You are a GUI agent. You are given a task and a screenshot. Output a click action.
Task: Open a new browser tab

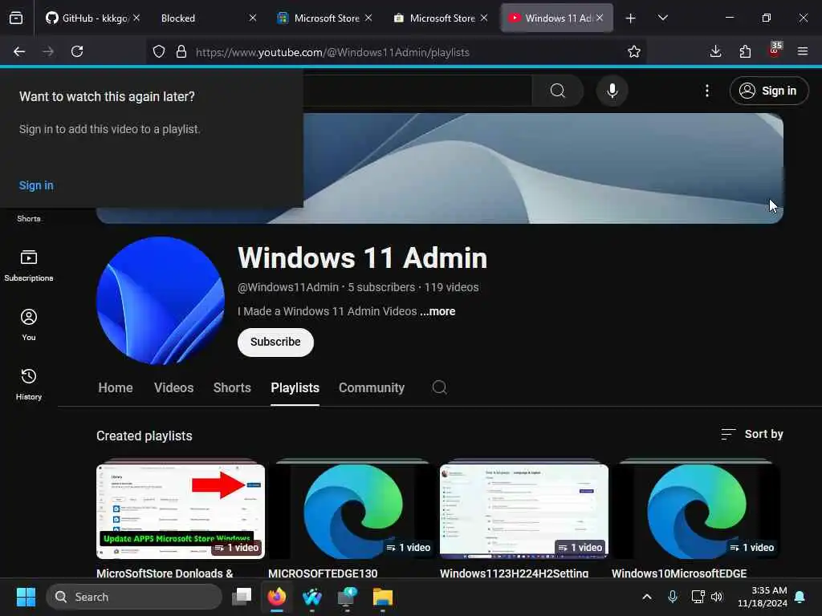pyautogui.click(x=631, y=18)
